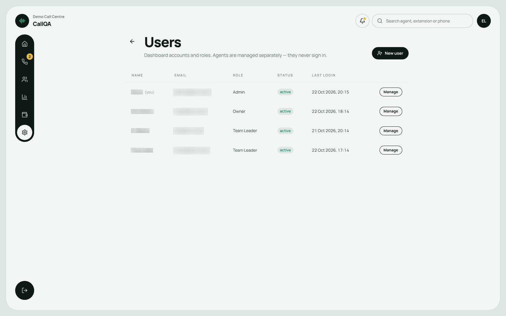
Task: Click the EMAIL column header
Action: [180, 75]
